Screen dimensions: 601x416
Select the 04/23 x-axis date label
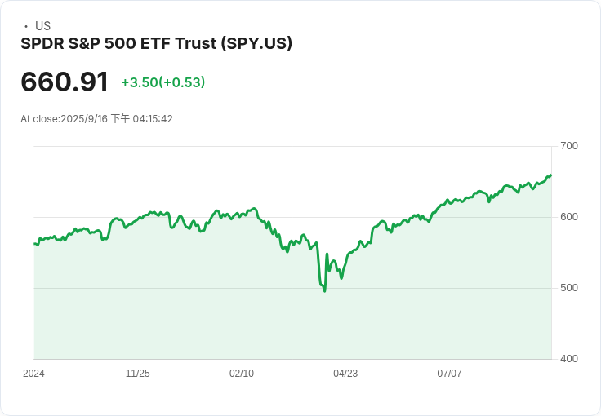tap(345, 374)
